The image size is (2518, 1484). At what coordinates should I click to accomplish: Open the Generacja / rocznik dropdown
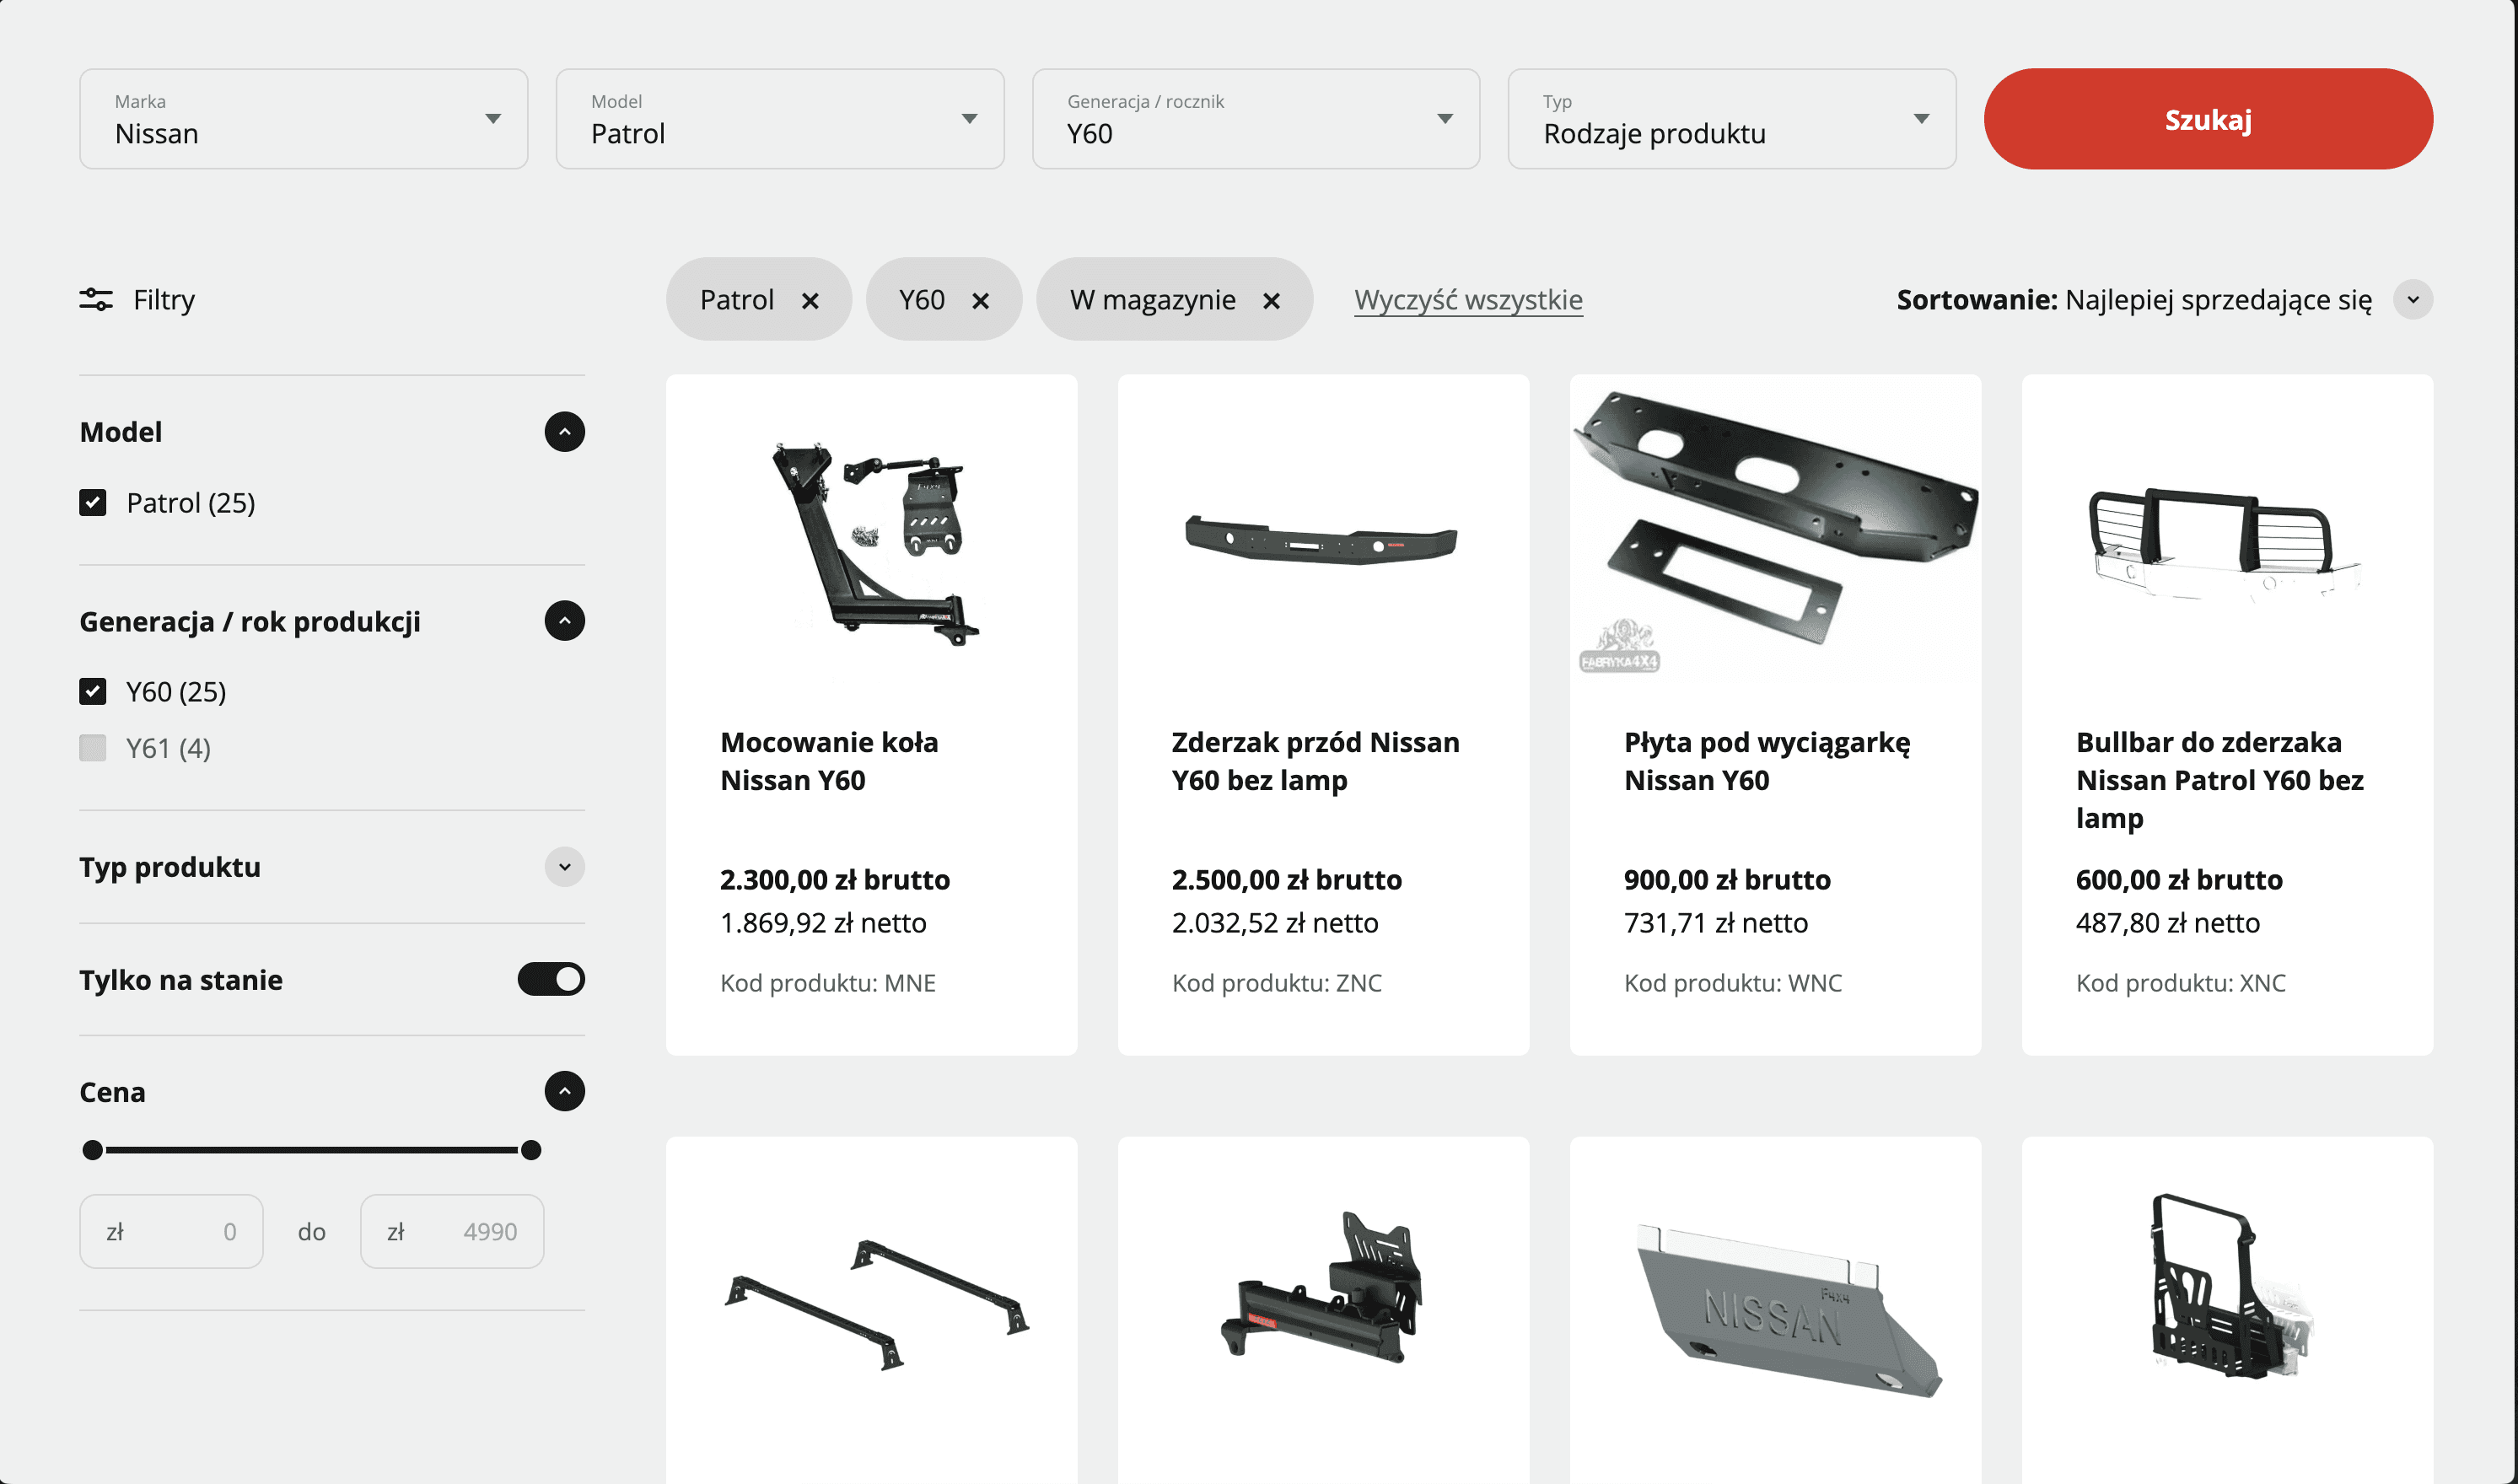(x=1255, y=119)
